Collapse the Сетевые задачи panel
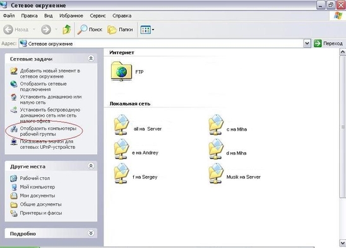 [x=91, y=59]
